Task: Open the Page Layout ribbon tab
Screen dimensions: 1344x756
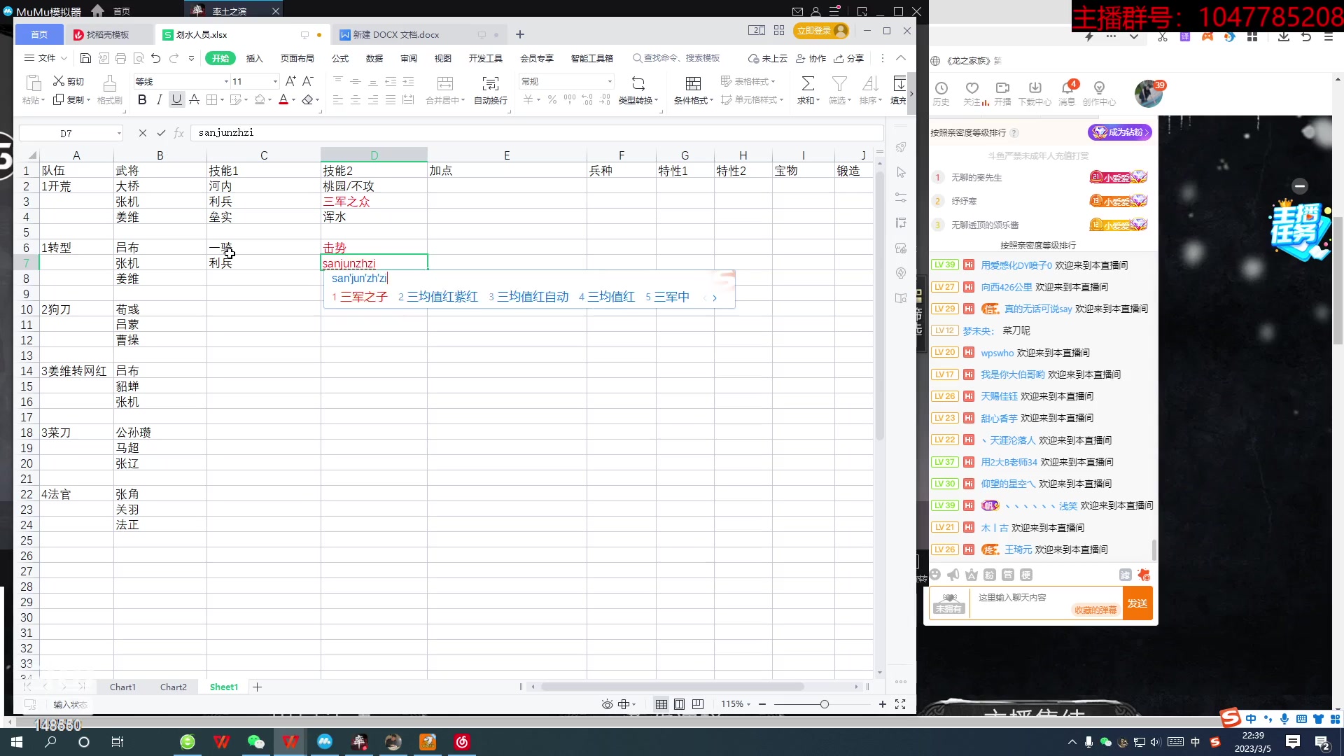Action: (x=297, y=58)
